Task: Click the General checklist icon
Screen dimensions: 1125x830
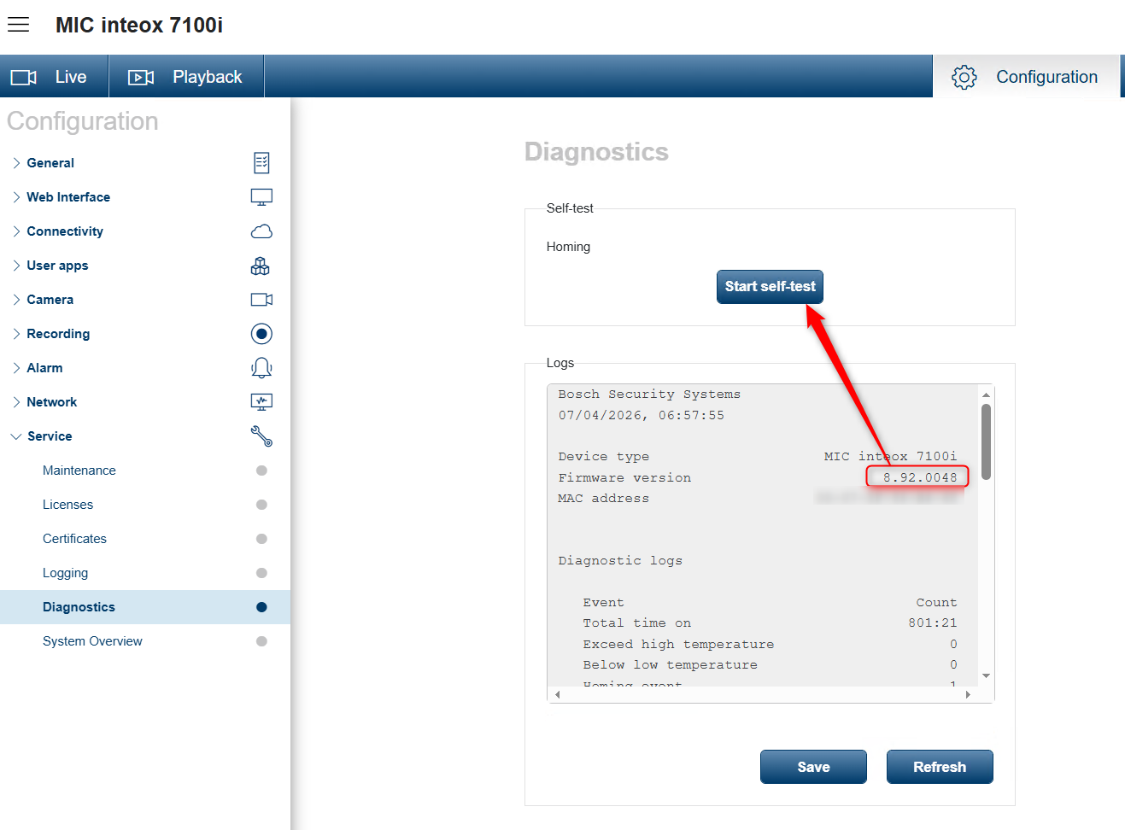Action: pos(261,163)
